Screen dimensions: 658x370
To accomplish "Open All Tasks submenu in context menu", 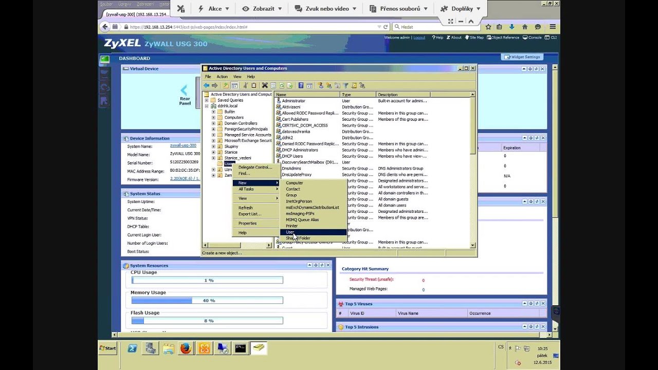I will [255, 189].
